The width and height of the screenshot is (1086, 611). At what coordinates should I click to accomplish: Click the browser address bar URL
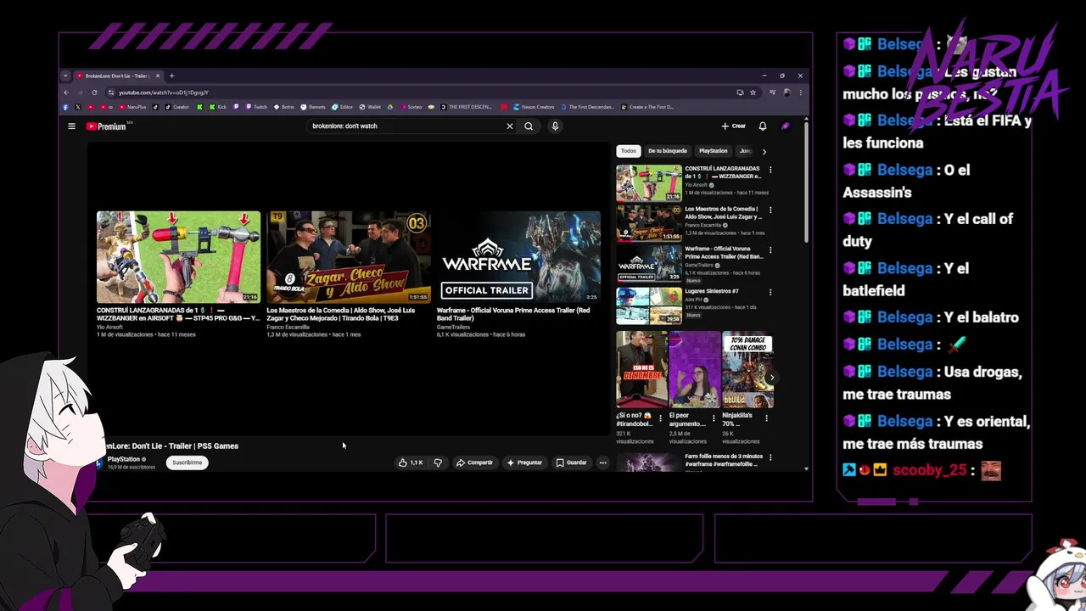point(164,92)
